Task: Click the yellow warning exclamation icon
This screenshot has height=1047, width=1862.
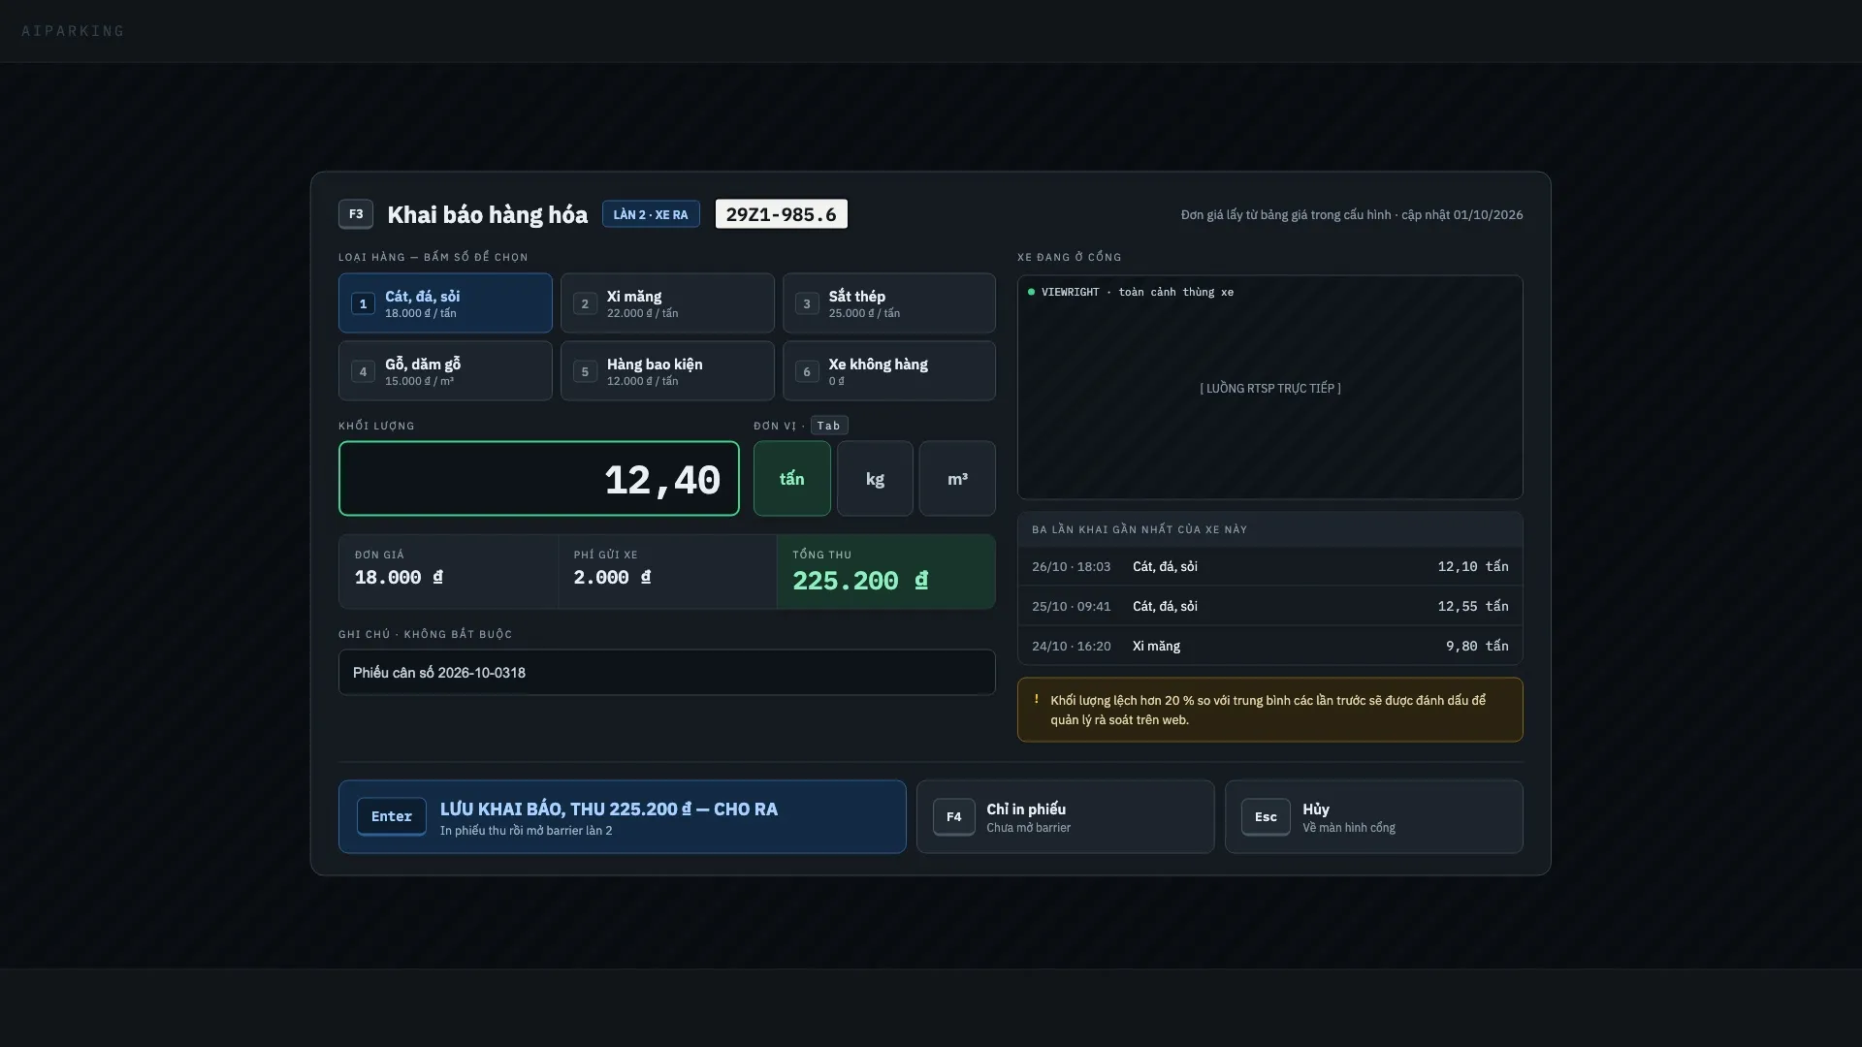Action: pos(1036,699)
